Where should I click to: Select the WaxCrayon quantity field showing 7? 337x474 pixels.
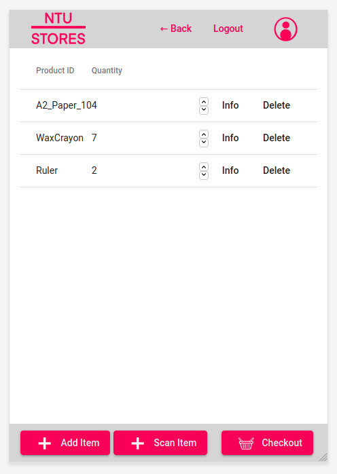pyautogui.click(x=149, y=138)
